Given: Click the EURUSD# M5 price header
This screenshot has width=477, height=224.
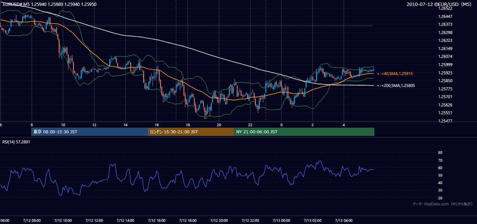Looking at the screenshot, I should pos(50,4).
